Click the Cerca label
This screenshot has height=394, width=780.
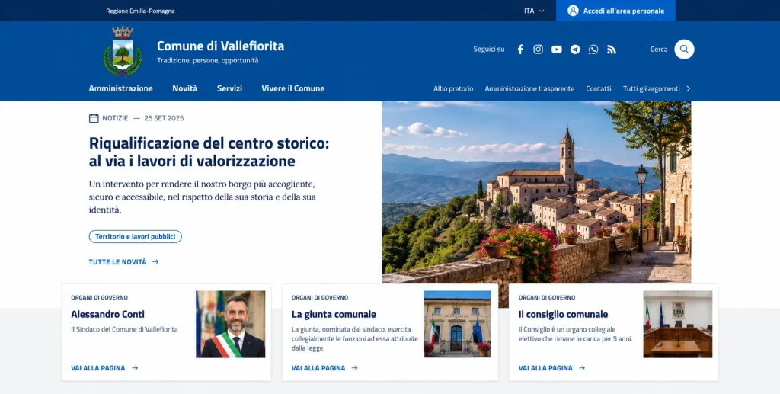point(659,50)
